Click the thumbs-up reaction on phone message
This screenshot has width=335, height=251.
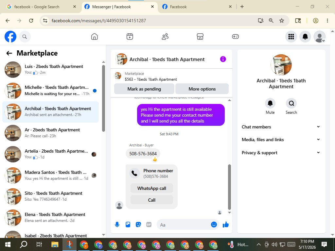coord(155,159)
